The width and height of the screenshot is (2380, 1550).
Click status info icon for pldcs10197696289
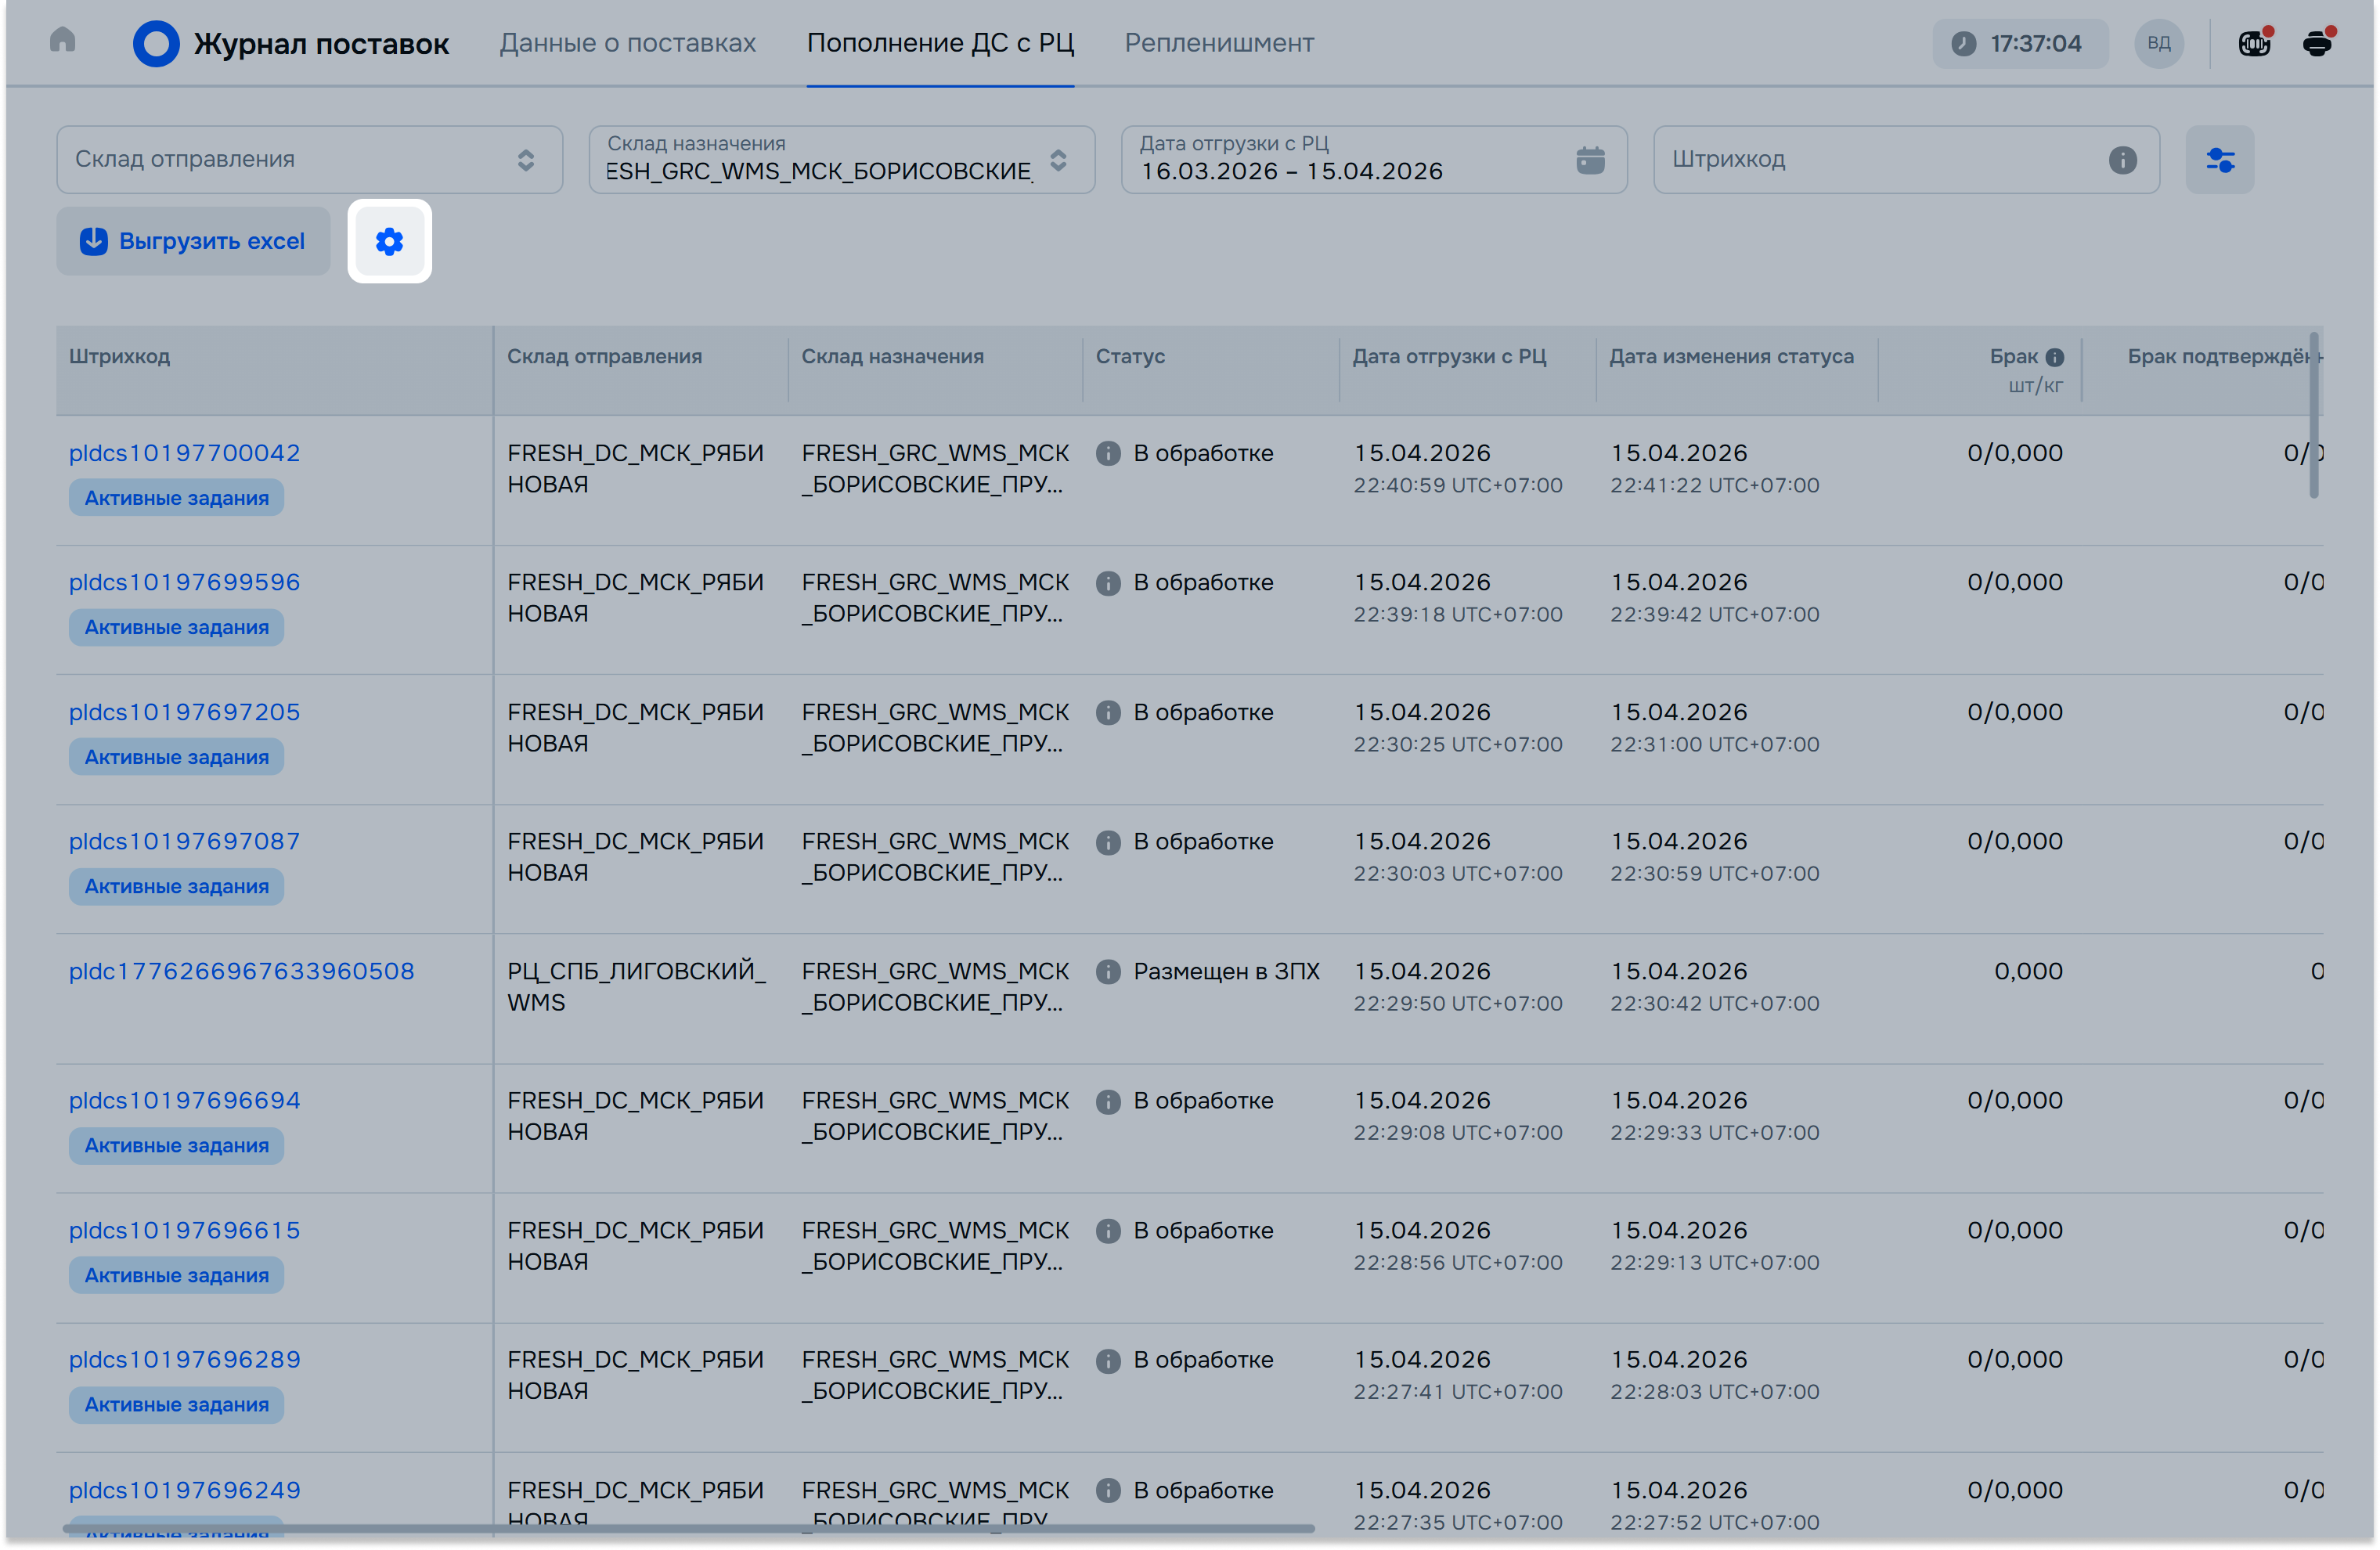[1108, 1361]
